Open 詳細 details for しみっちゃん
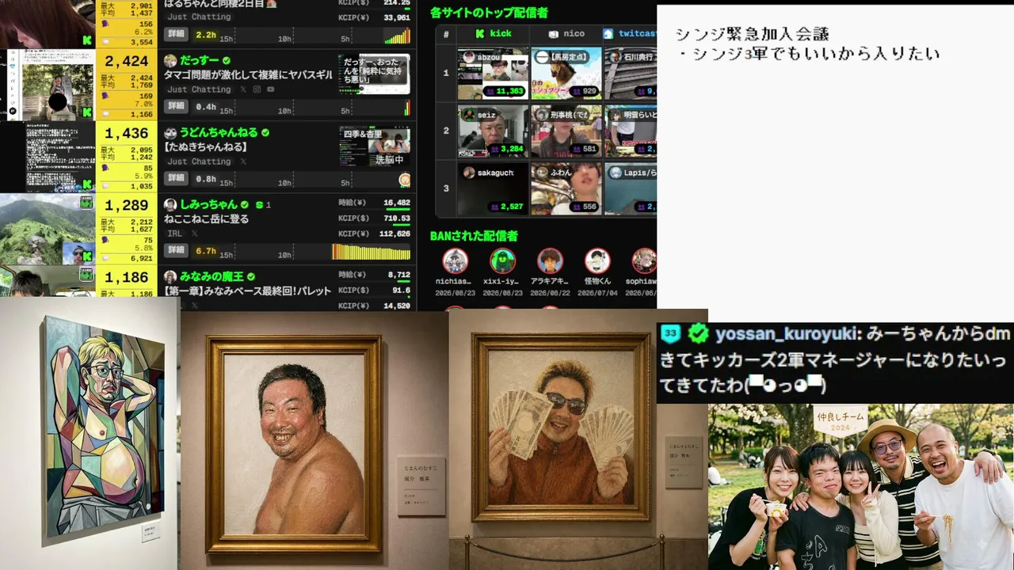The image size is (1014, 570). tap(176, 250)
